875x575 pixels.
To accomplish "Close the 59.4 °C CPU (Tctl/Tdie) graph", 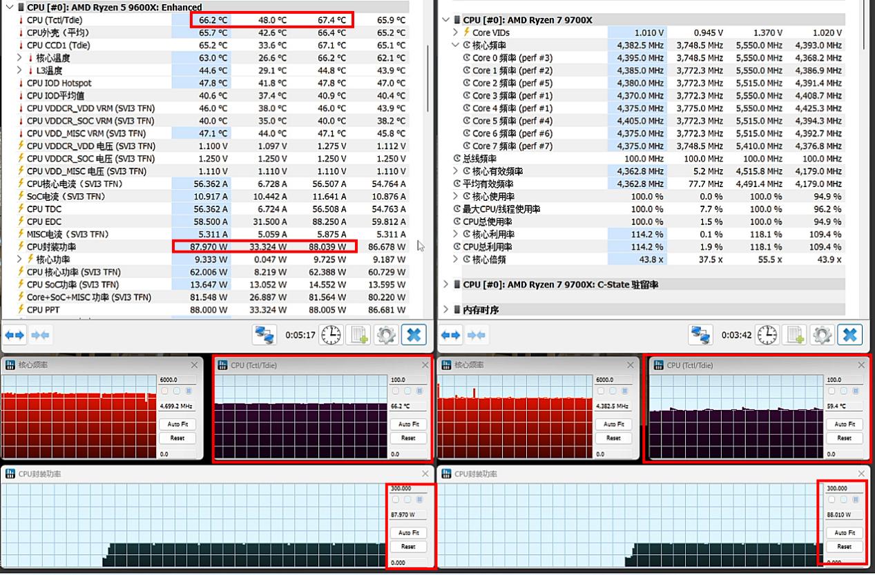I will click(x=861, y=365).
